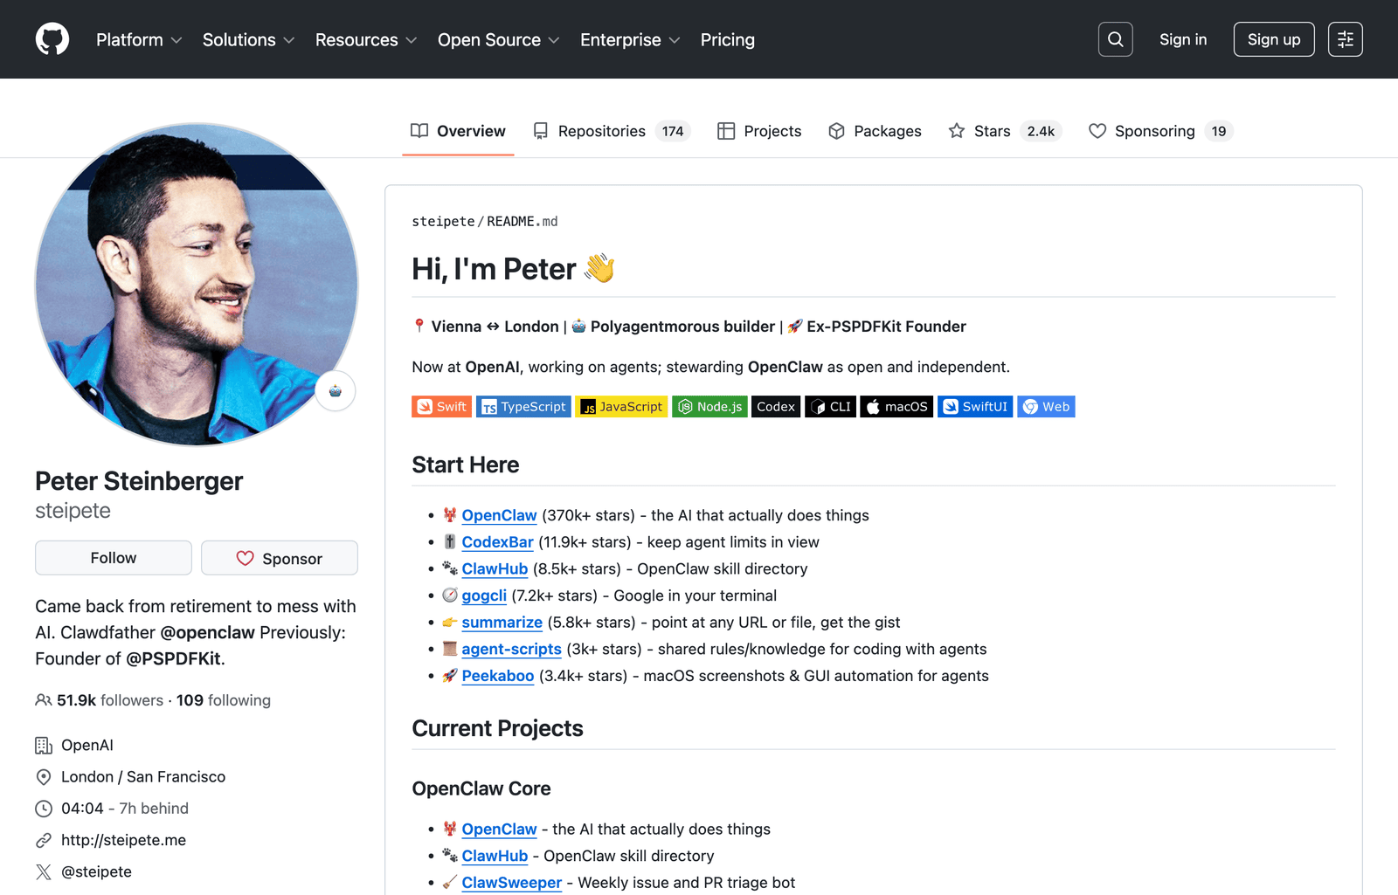The height and width of the screenshot is (895, 1398).
Task: Expand the Open Source menu
Action: (498, 40)
